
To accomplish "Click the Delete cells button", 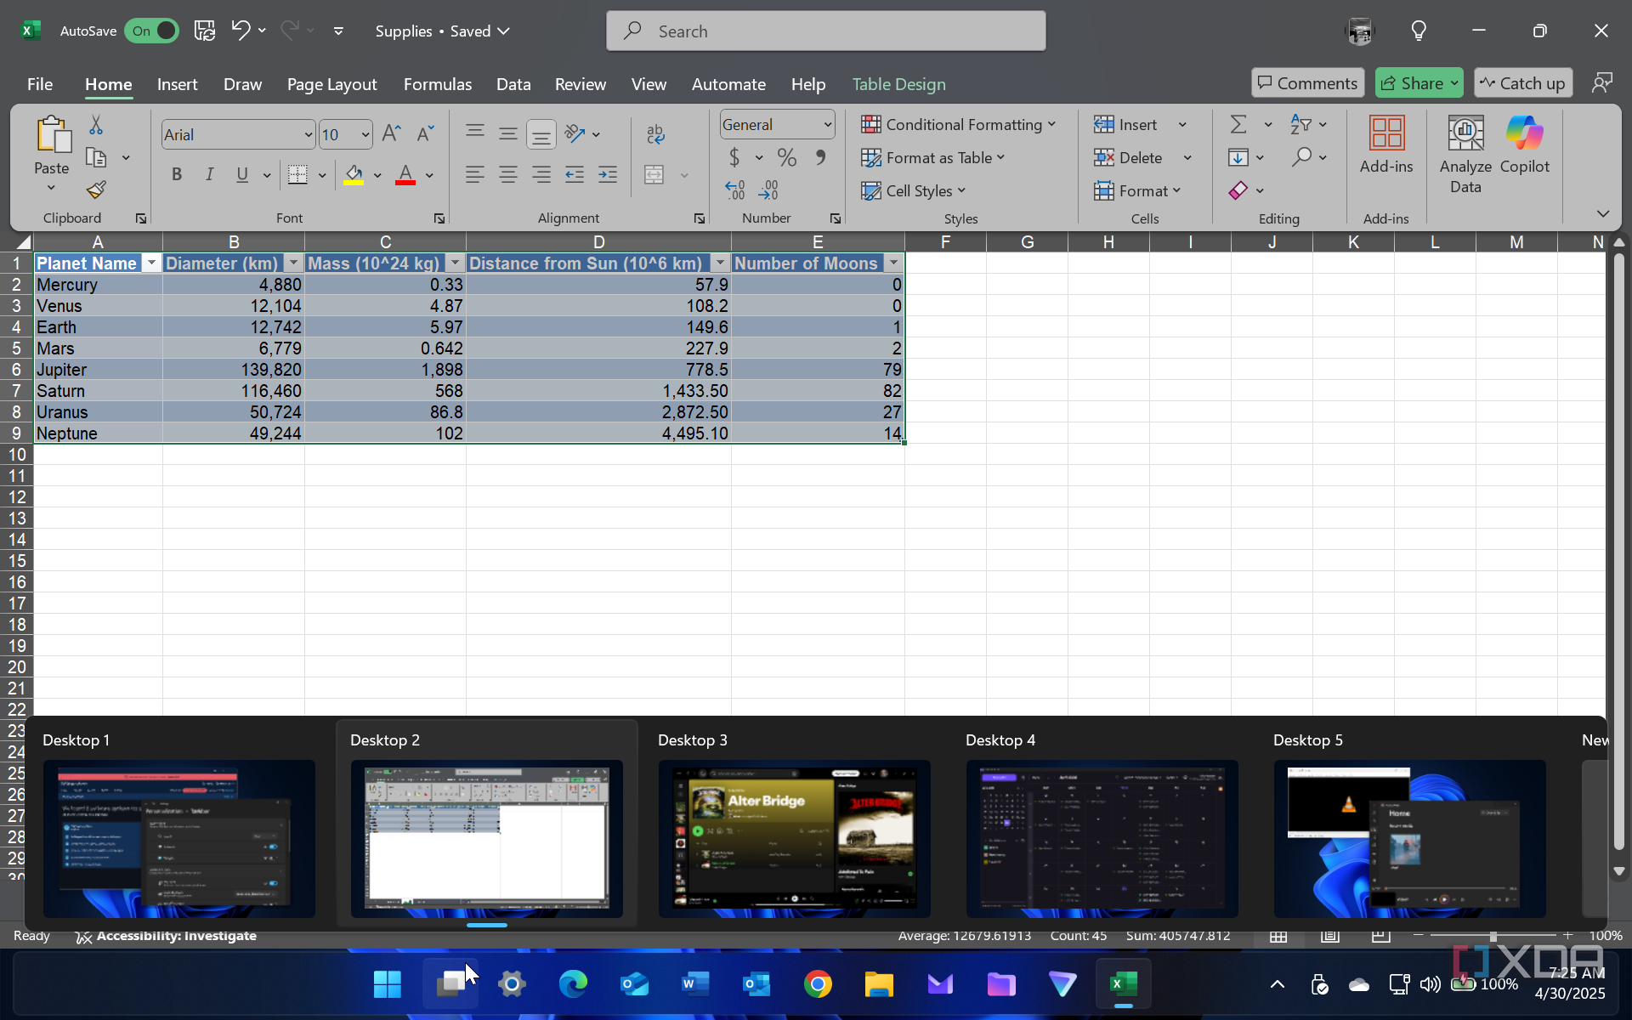I will coord(1129,158).
